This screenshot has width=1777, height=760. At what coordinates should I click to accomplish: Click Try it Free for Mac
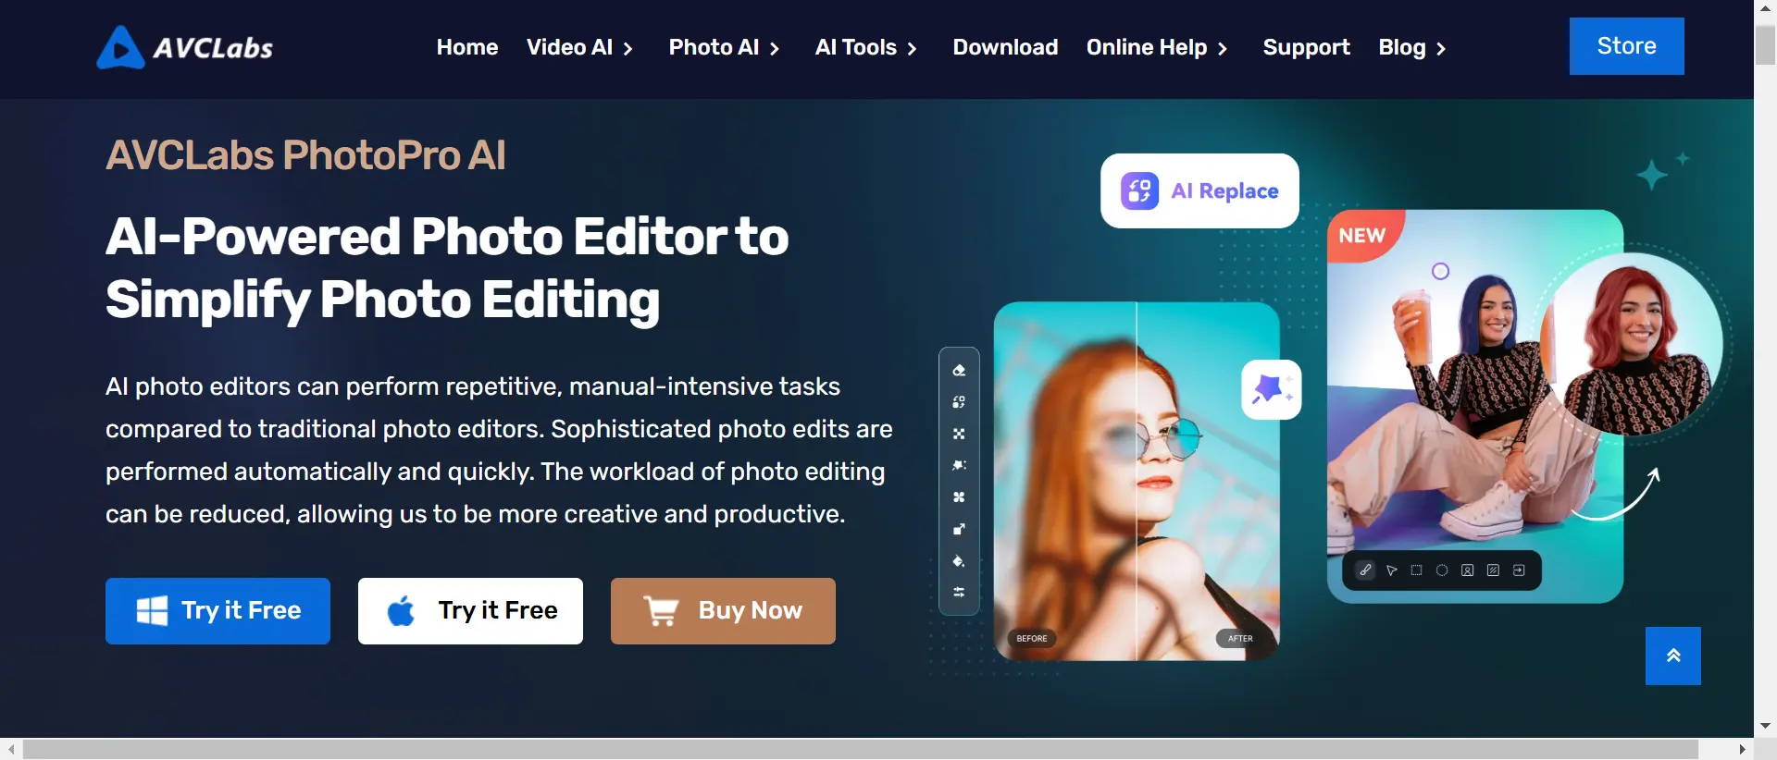click(470, 611)
